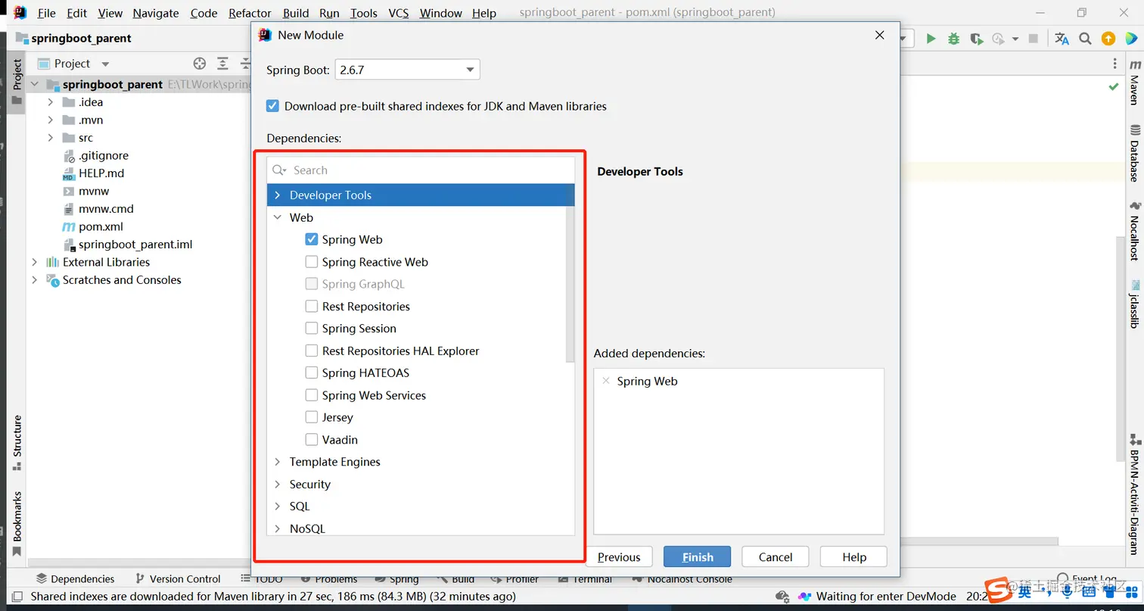The width and height of the screenshot is (1144, 611).
Task: Remove Spring Web from Added dependencies
Action: 605,381
